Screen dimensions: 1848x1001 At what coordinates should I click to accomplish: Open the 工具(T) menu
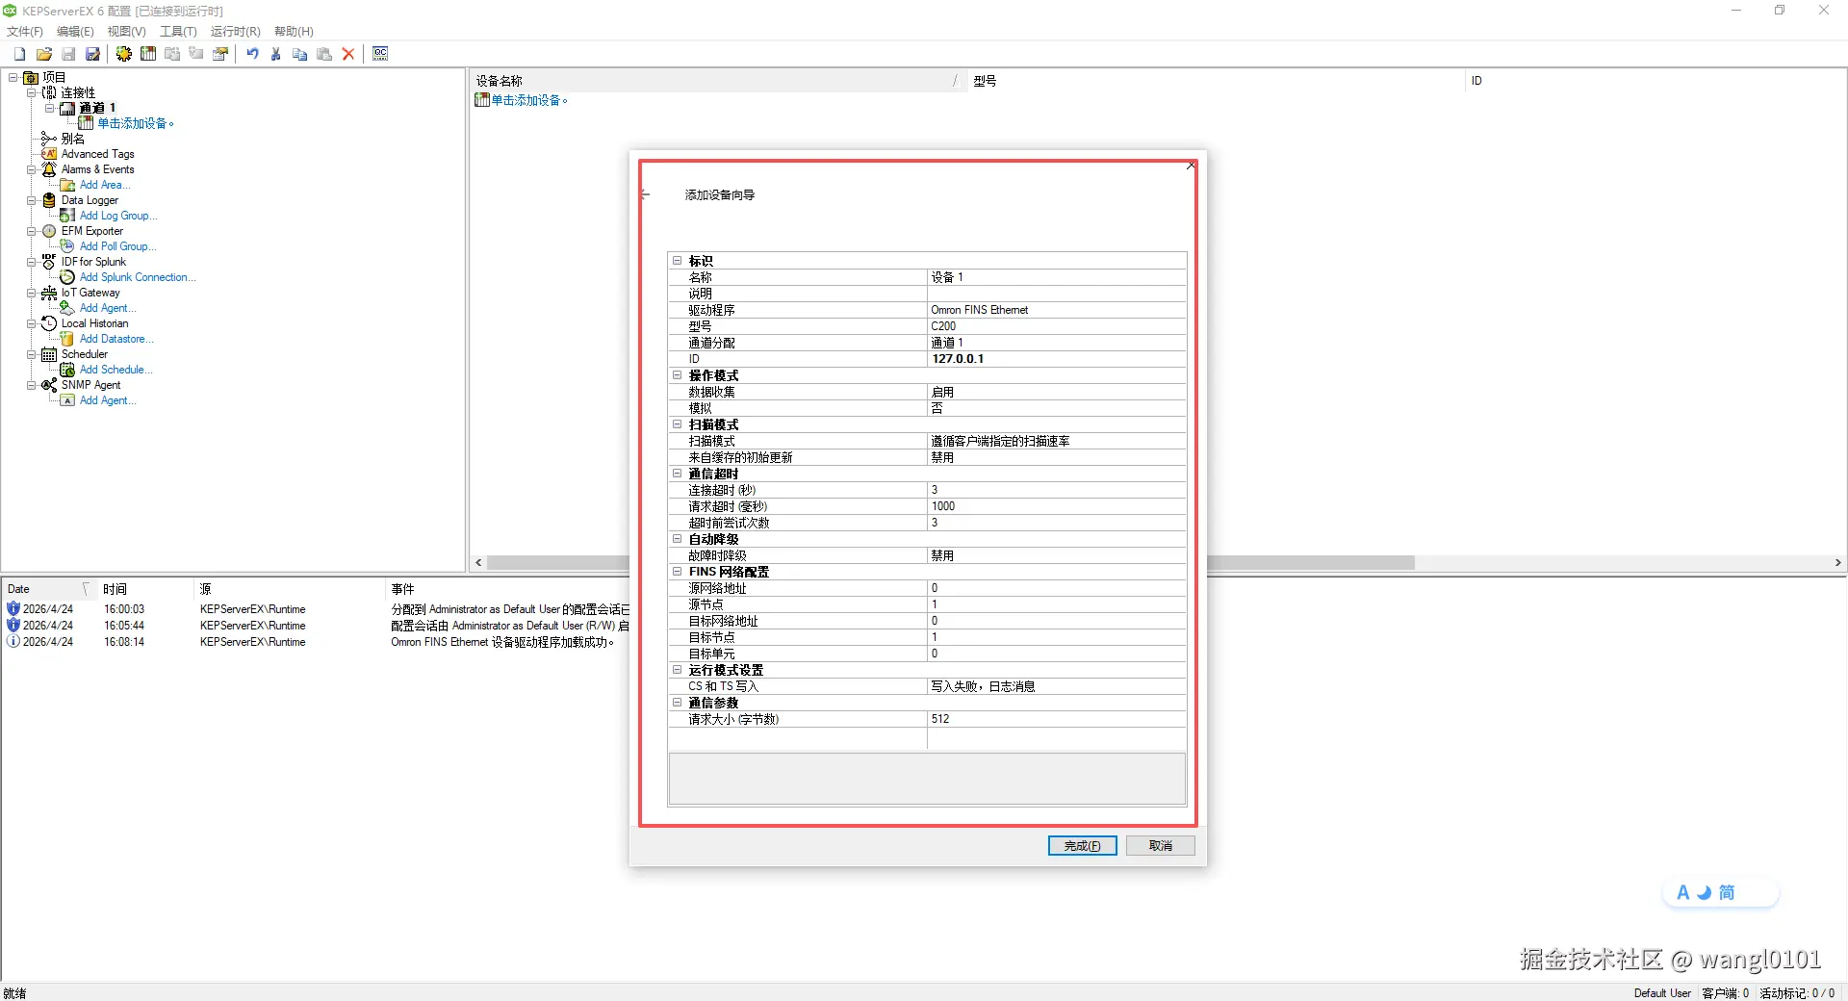coord(178,32)
